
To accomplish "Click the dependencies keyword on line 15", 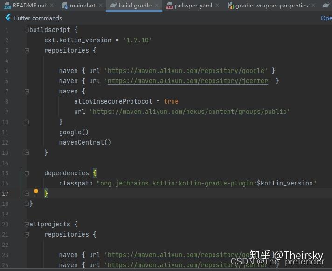I will pyautogui.click(x=67, y=173).
